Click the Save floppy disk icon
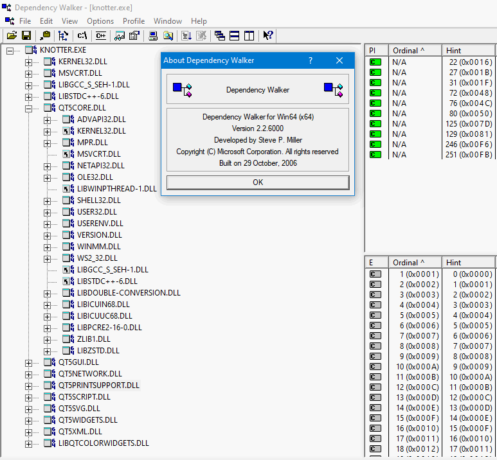Viewport: 497px width, 460px height. pos(26,35)
